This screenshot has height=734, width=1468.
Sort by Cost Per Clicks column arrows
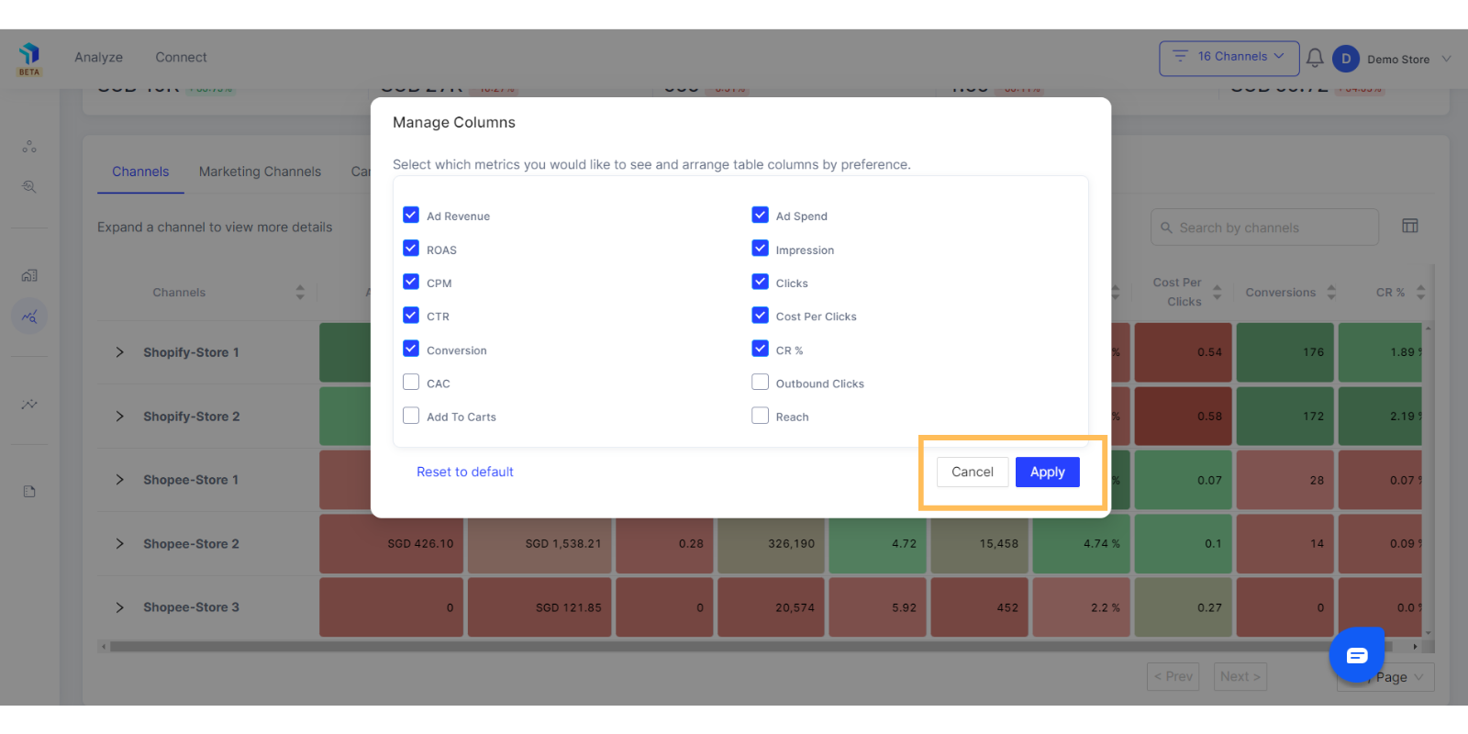(1218, 293)
